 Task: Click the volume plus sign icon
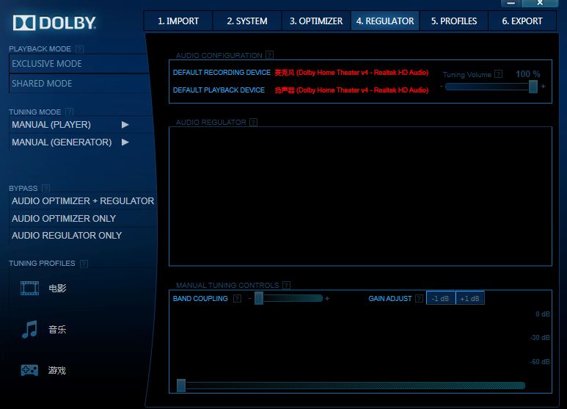543,86
